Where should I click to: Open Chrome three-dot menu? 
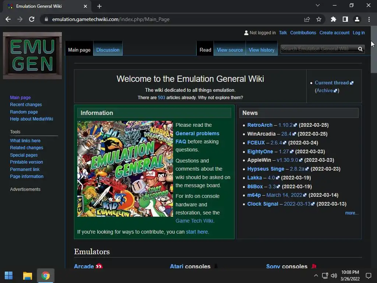point(369,19)
